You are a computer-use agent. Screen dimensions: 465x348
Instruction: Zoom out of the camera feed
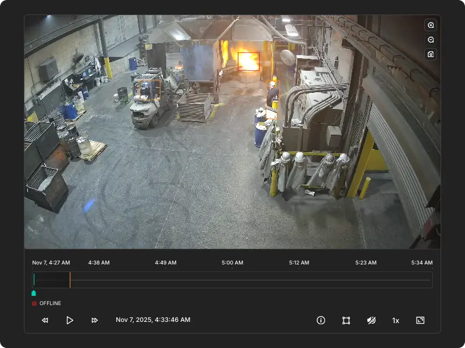(x=430, y=39)
